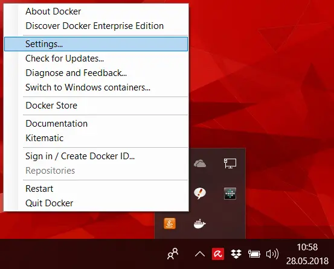Open the volume speaker icon

tap(272, 254)
